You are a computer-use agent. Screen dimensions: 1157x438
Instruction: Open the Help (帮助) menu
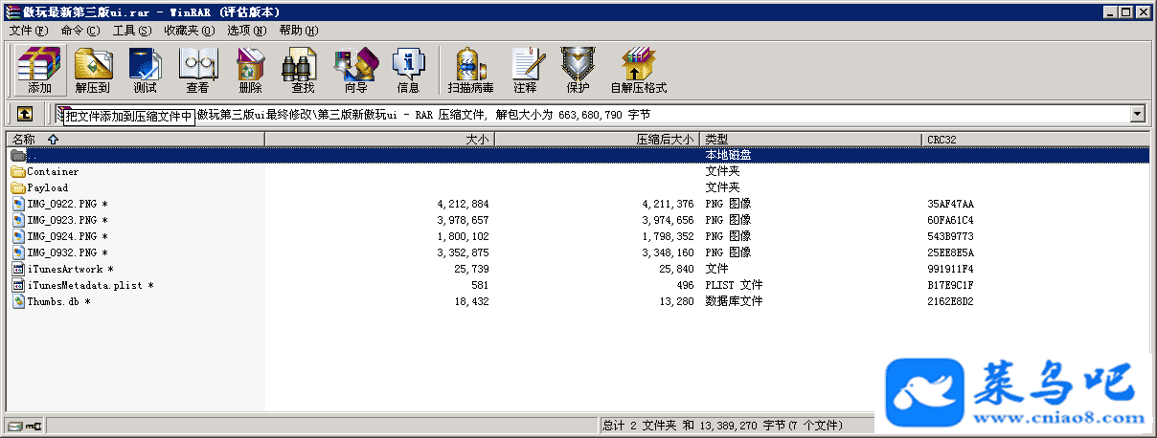tap(298, 31)
